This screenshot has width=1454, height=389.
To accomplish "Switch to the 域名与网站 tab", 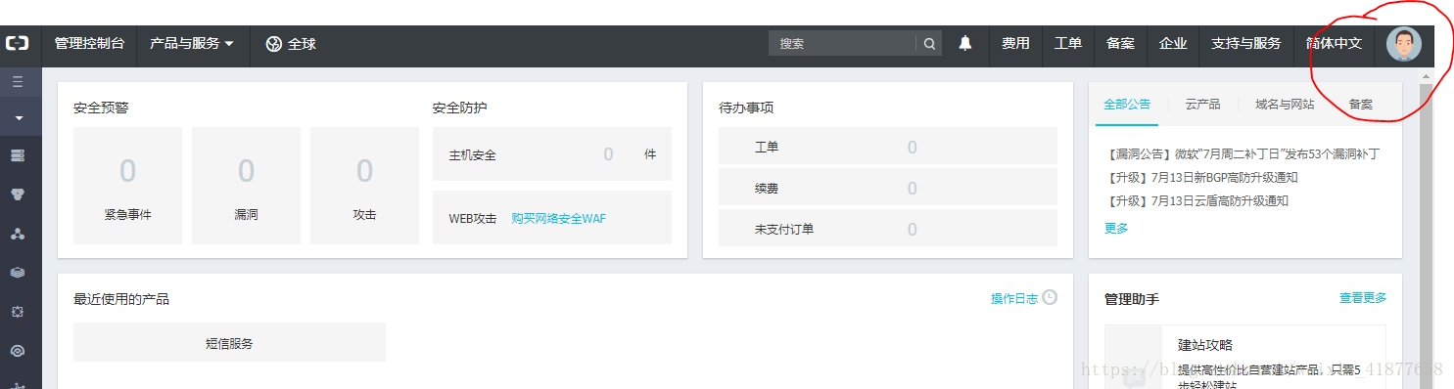I will (x=1285, y=104).
